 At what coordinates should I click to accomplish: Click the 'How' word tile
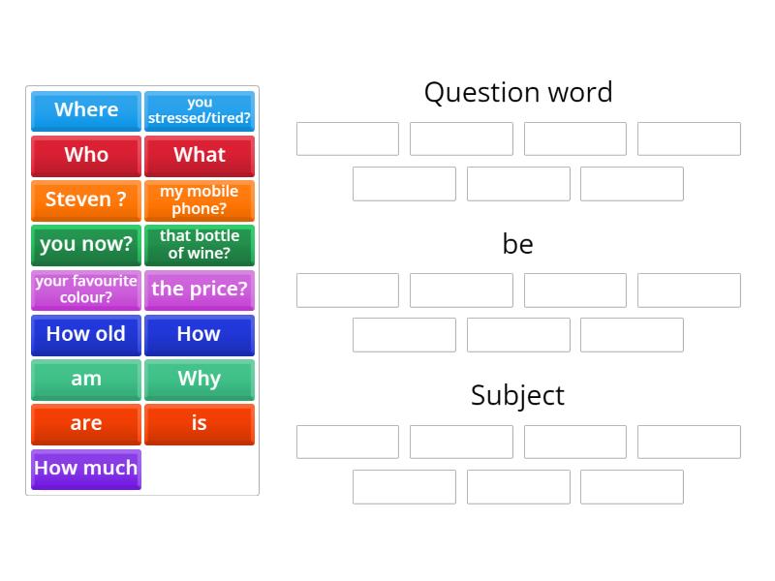tap(200, 334)
